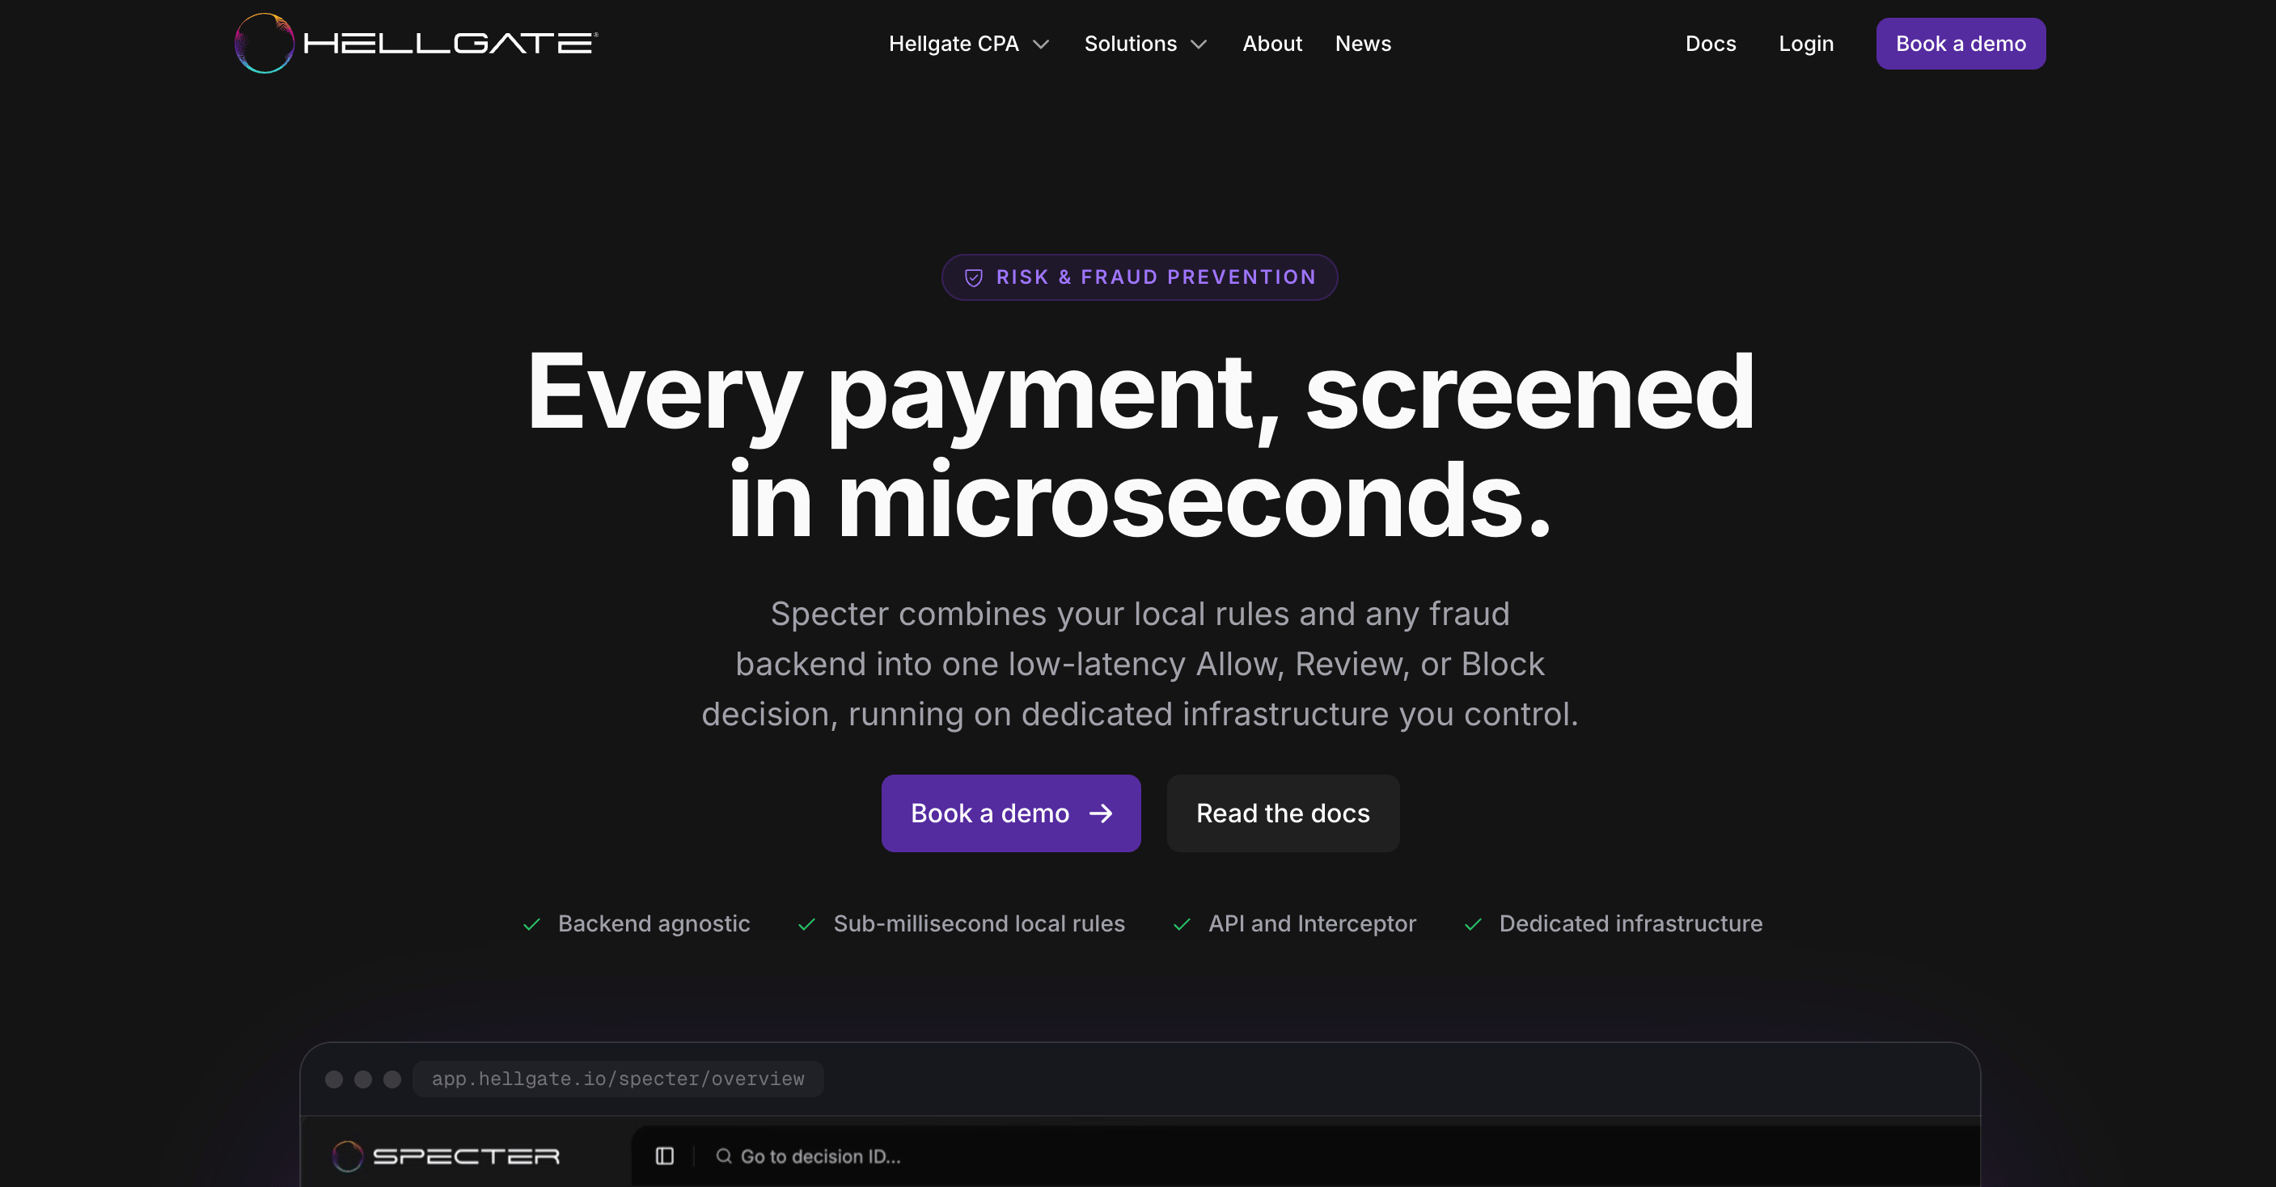Click the check icon beside Sub-millisecond local rules

[806, 924]
